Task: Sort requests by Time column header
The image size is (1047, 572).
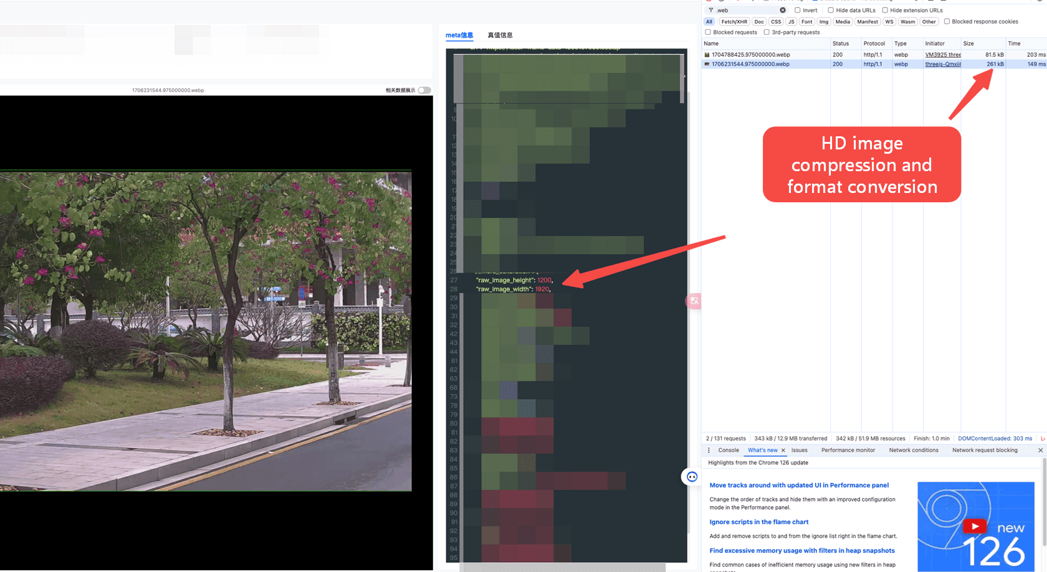Action: [1014, 44]
